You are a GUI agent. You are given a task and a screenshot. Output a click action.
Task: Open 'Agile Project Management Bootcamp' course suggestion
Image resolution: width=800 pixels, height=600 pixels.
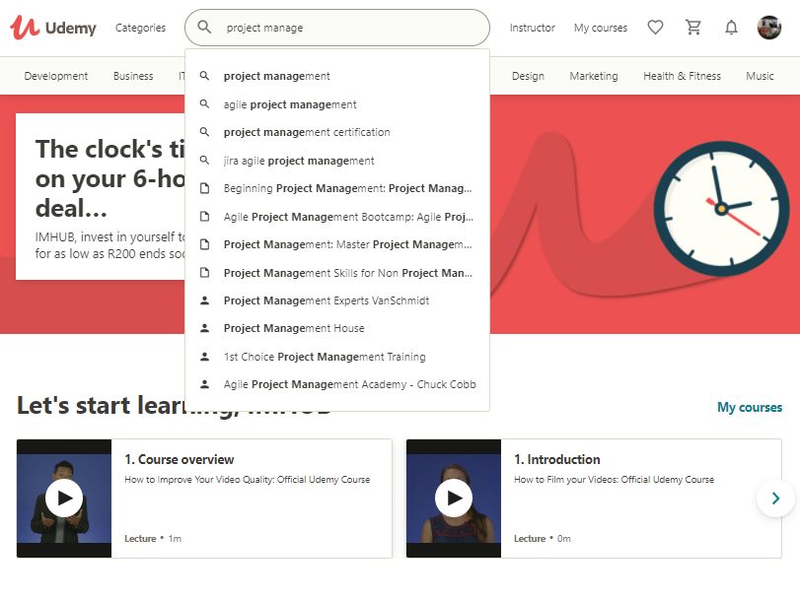click(x=337, y=217)
